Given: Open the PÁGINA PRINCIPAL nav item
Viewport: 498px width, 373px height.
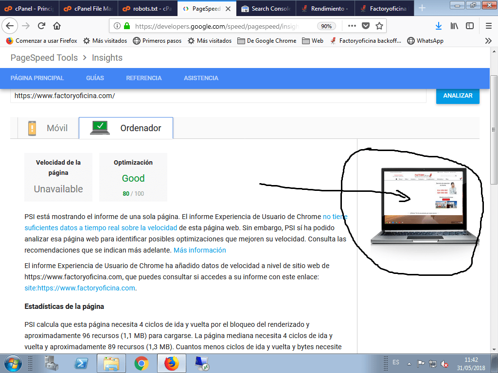Looking at the screenshot, I should click(x=37, y=78).
